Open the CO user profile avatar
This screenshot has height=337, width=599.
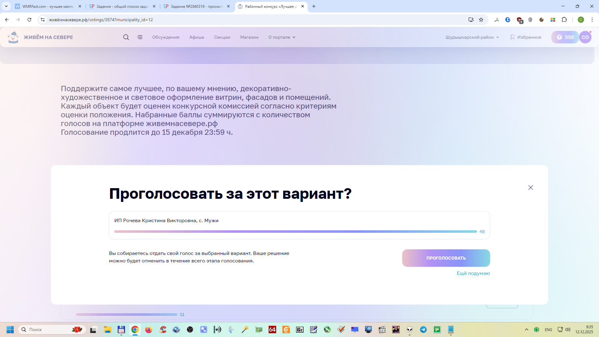(585, 37)
